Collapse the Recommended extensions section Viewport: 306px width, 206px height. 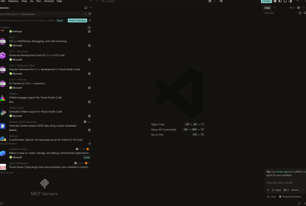click(46, 144)
